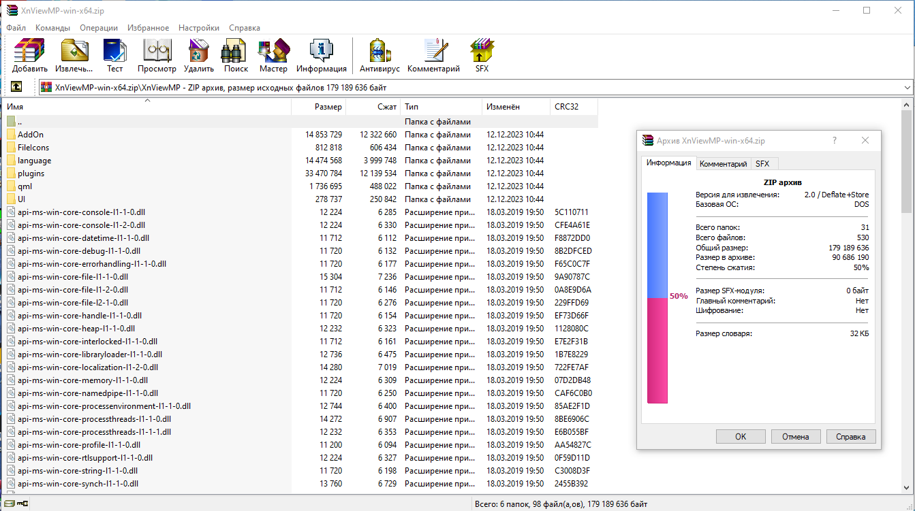The width and height of the screenshot is (915, 511).
Task: Select the language folder icon
Action: coord(11,161)
